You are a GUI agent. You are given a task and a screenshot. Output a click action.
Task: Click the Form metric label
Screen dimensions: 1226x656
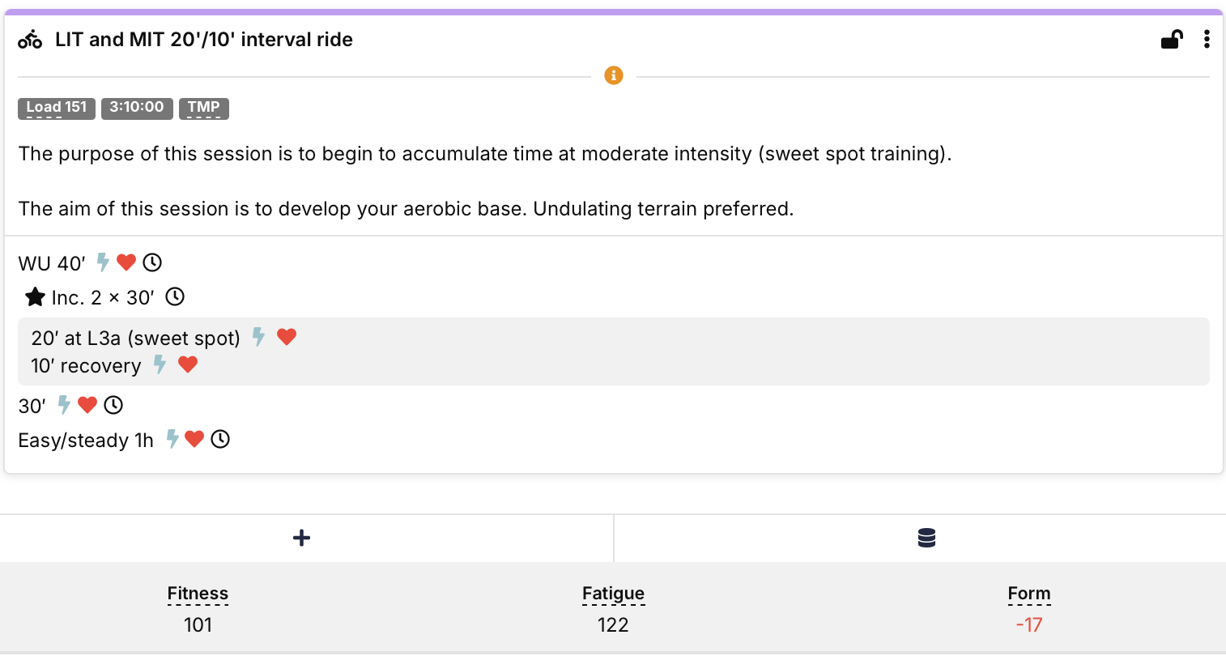1029,594
